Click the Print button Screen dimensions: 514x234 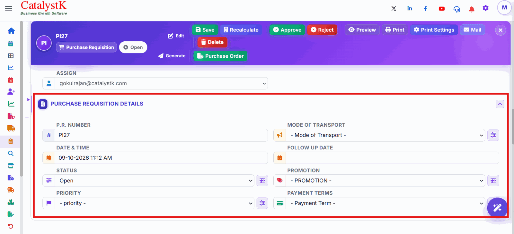tap(395, 30)
